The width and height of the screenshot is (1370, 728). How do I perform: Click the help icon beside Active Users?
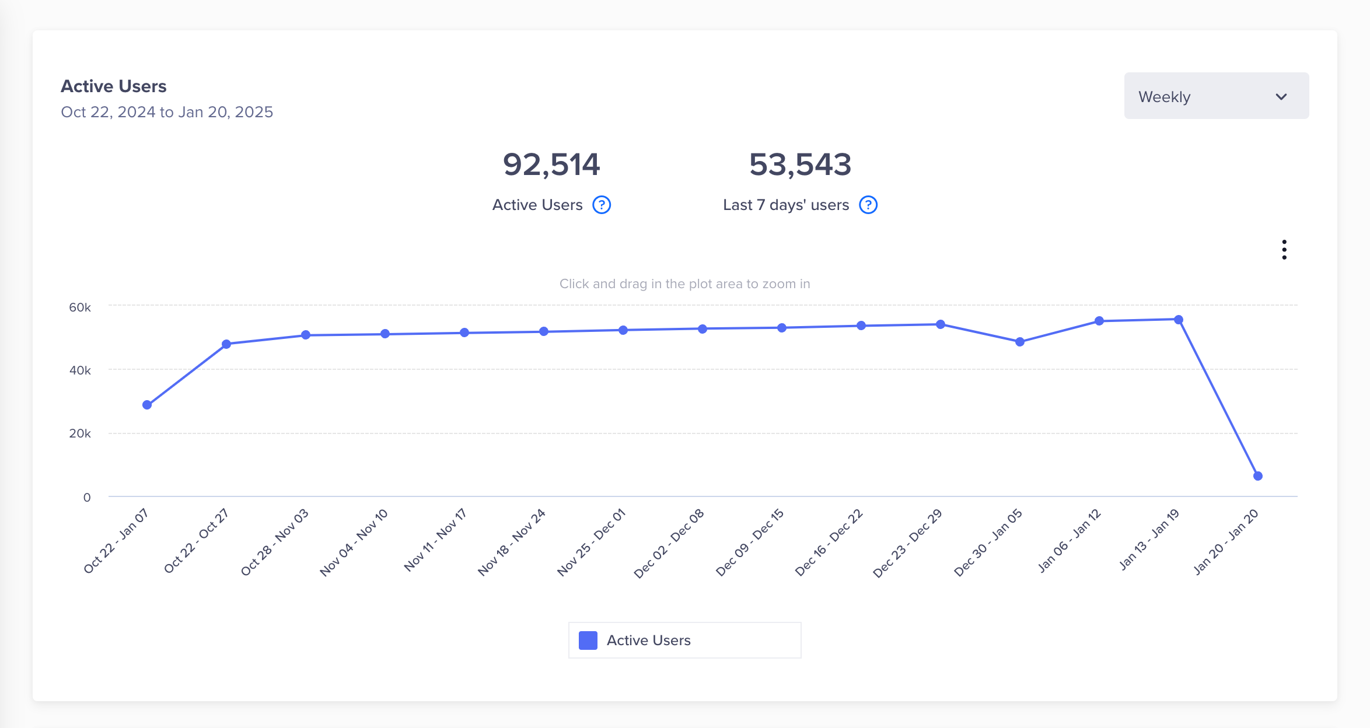point(602,205)
